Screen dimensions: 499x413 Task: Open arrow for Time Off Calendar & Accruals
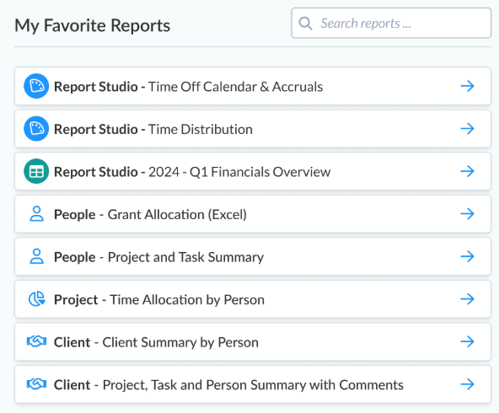(468, 86)
